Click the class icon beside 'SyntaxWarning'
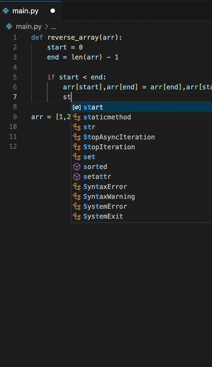The height and width of the screenshot is (367, 212). (77, 197)
